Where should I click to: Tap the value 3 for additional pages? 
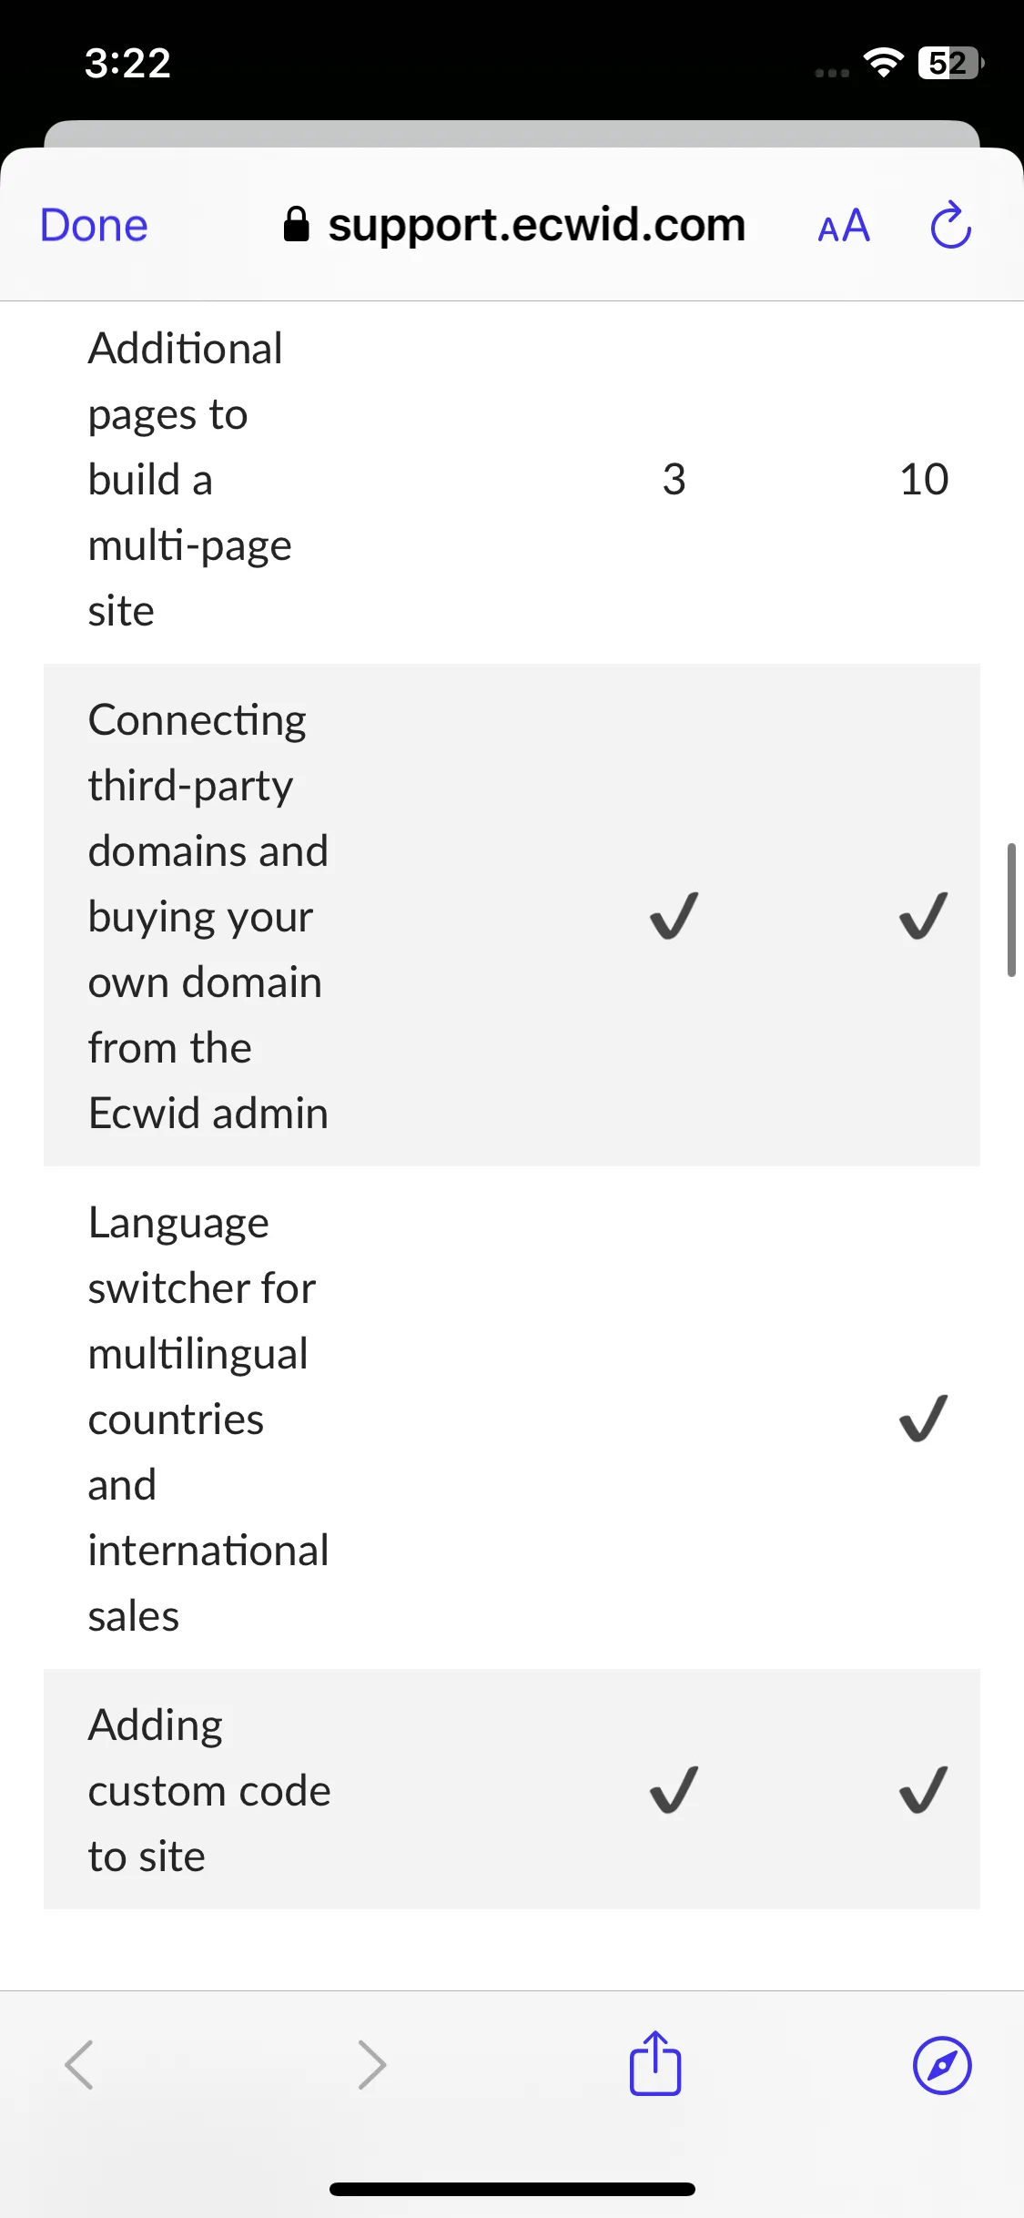(674, 479)
